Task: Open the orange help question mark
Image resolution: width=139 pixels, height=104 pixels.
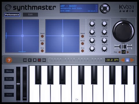Action: coord(9,60)
